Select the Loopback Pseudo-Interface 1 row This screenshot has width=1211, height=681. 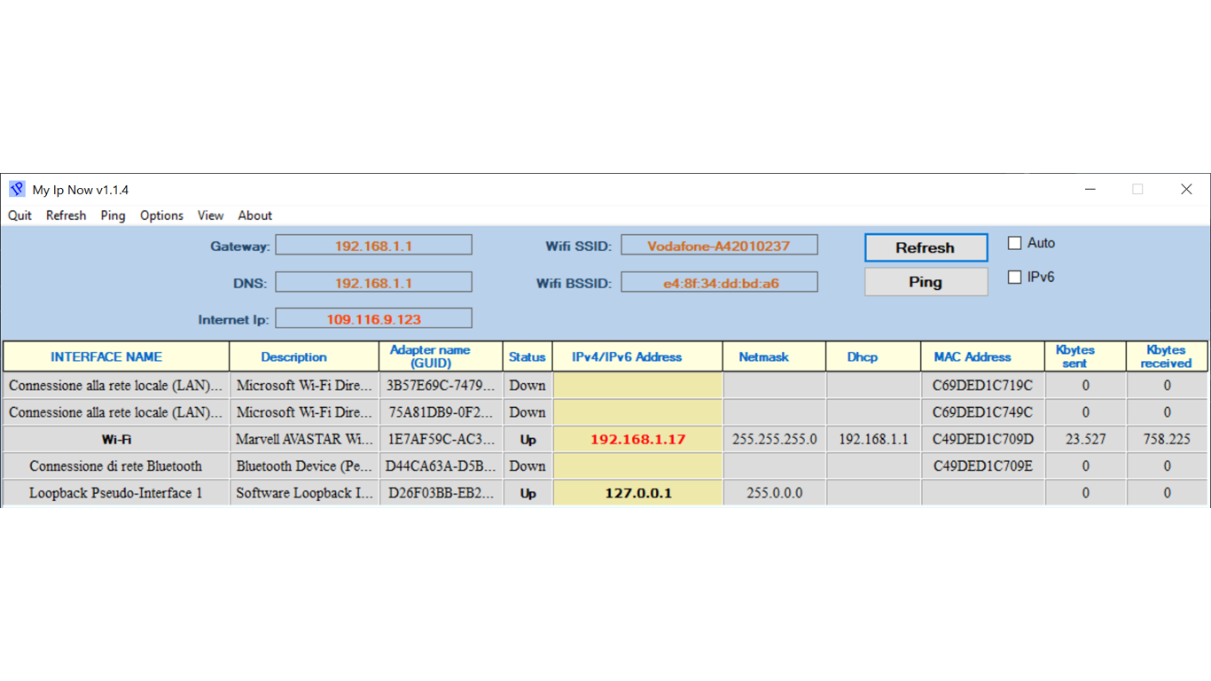[x=605, y=493]
